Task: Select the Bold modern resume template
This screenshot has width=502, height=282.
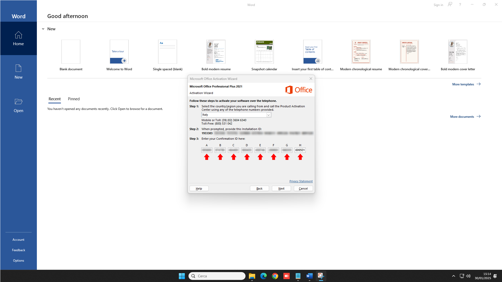Action: point(216,55)
